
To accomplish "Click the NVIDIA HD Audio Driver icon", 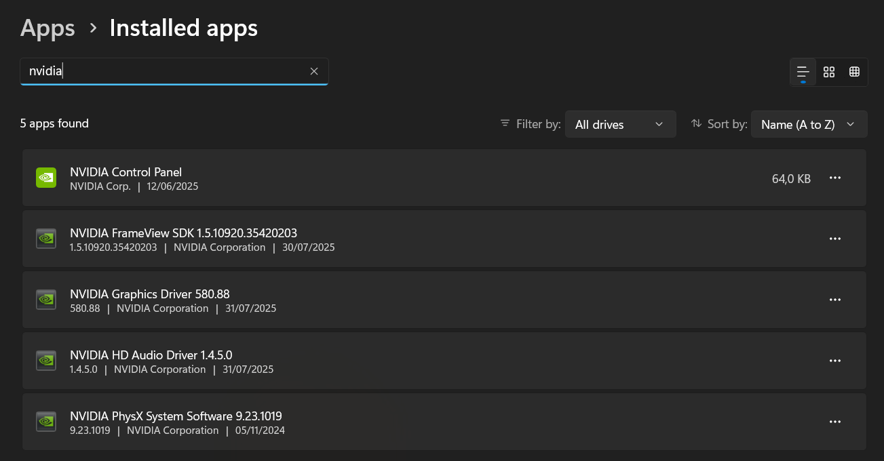I will pos(46,361).
